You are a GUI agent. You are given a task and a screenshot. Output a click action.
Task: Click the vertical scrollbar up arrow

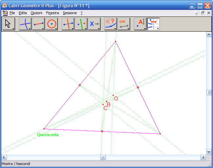(x=209, y=35)
